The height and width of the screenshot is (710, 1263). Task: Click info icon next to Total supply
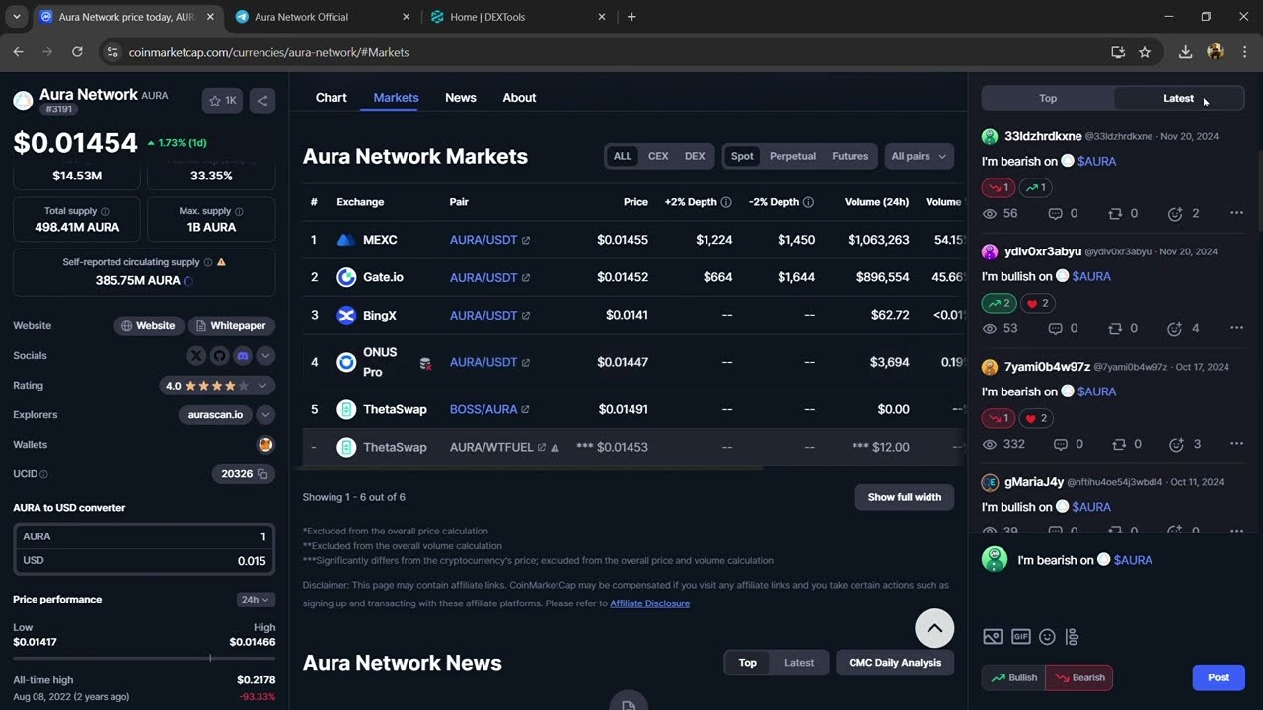tap(105, 211)
